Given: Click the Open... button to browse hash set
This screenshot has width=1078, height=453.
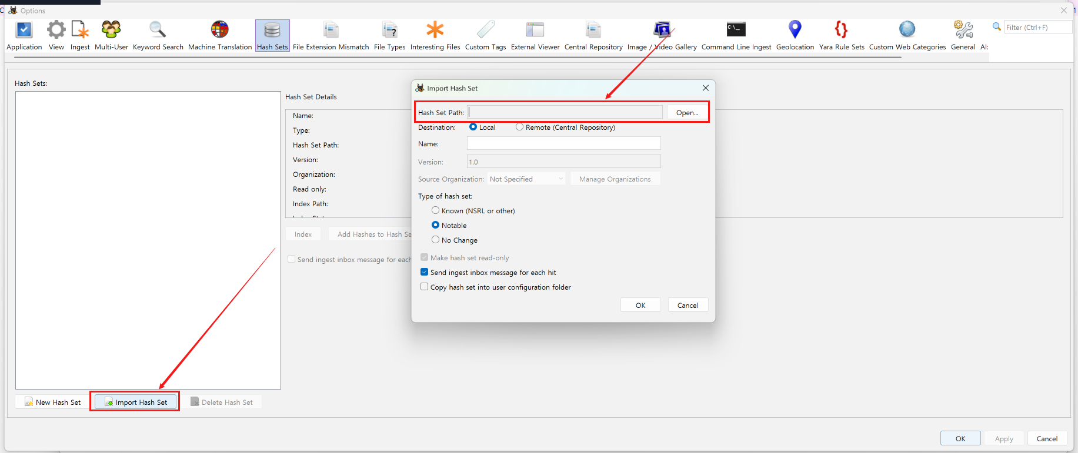Looking at the screenshot, I should coord(687,113).
